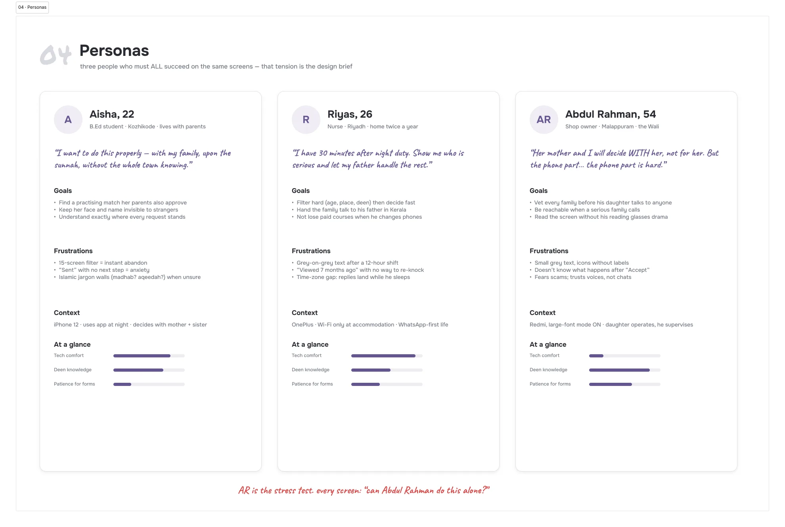Click Aisha's Patience for forms bar
This screenshot has height=527, width=785.
tap(149, 384)
